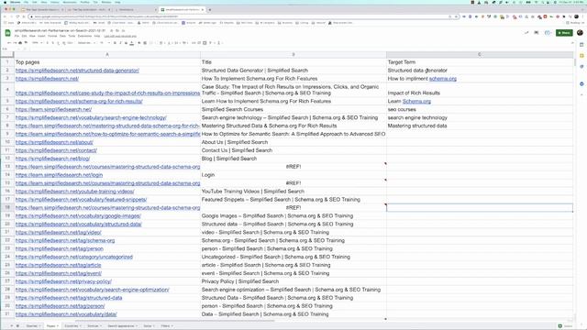
Task: Open the Google account avatar
Action: click(x=580, y=33)
